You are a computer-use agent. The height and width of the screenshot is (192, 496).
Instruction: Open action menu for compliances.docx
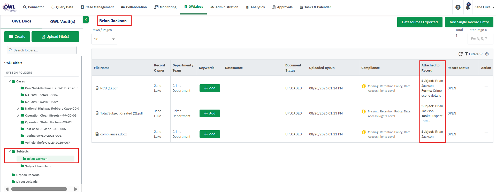[x=486, y=134]
